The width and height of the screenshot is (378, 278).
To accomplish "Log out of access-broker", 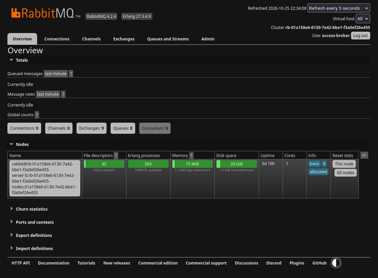I will coord(360,35).
